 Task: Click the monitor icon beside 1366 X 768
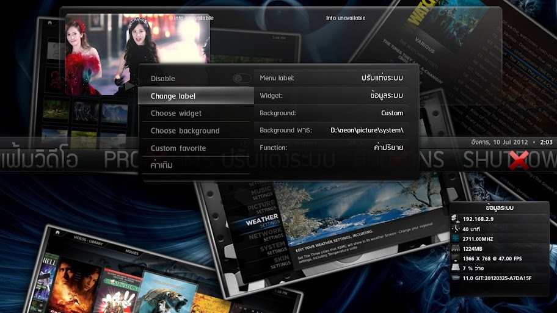point(456,258)
